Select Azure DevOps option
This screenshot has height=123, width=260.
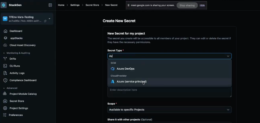(x=169, y=69)
